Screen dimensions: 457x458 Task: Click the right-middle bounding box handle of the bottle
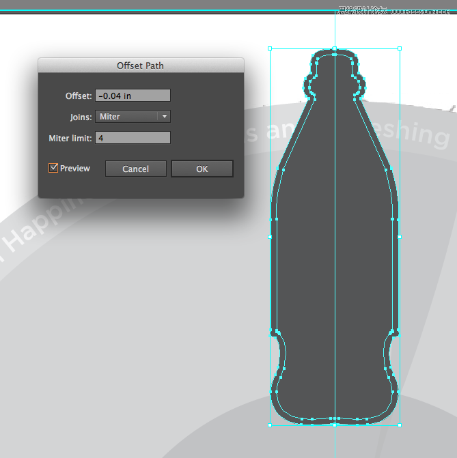[400, 237]
